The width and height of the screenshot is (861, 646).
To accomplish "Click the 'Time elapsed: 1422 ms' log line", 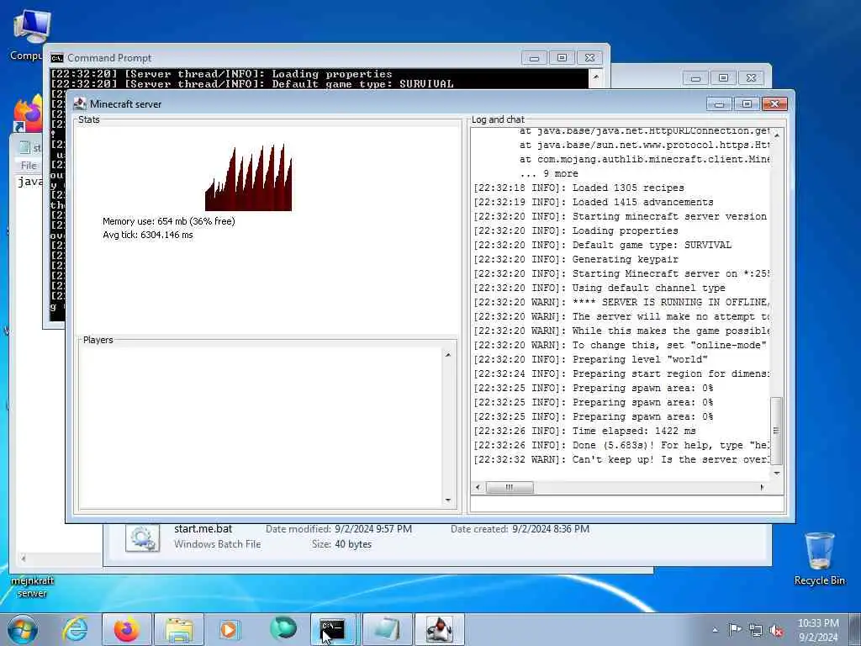I will click(x=585, y=431).
